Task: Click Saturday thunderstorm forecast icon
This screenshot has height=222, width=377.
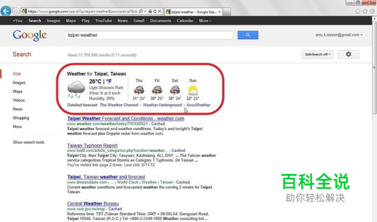Action: (175, 90)
